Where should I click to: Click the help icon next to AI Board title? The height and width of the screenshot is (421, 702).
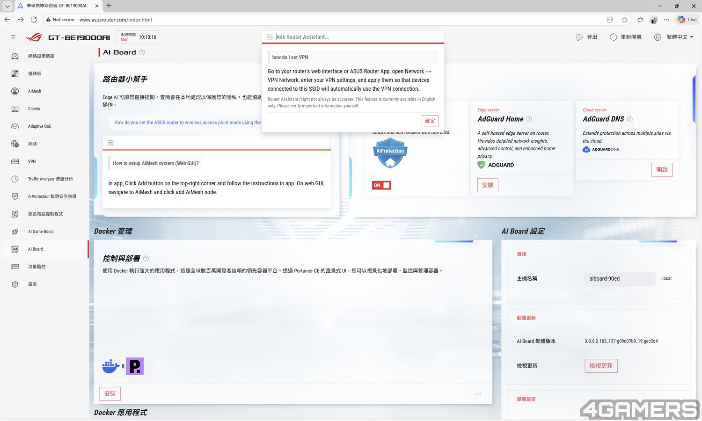(142, 52)
